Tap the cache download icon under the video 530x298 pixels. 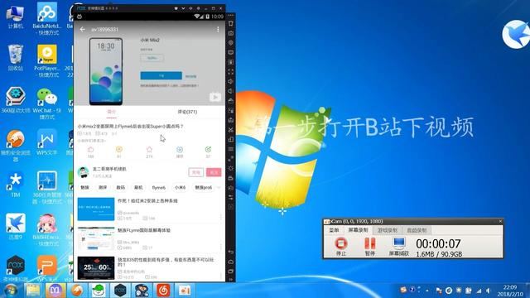(x=180, y=150)
